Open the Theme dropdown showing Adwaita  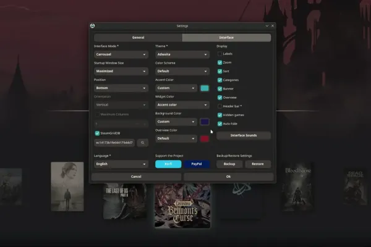pos(182,54)
